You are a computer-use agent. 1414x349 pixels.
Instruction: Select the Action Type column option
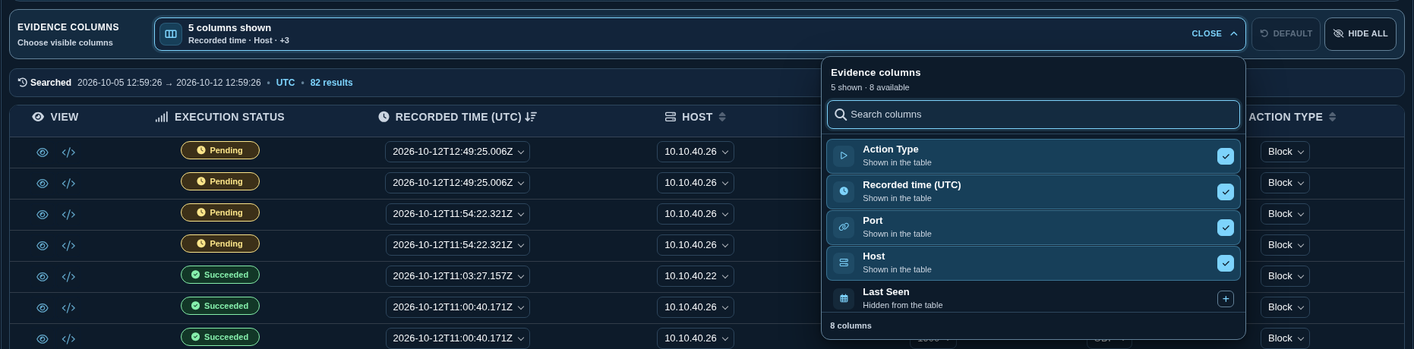[x=1034, y=156]
